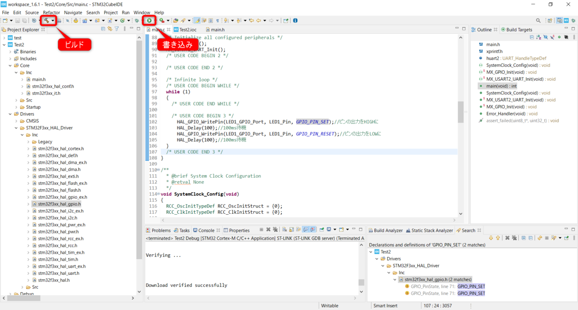Switch to the main.h editor tab
Viewport: 578px width, 310px height.
[214, 29]
